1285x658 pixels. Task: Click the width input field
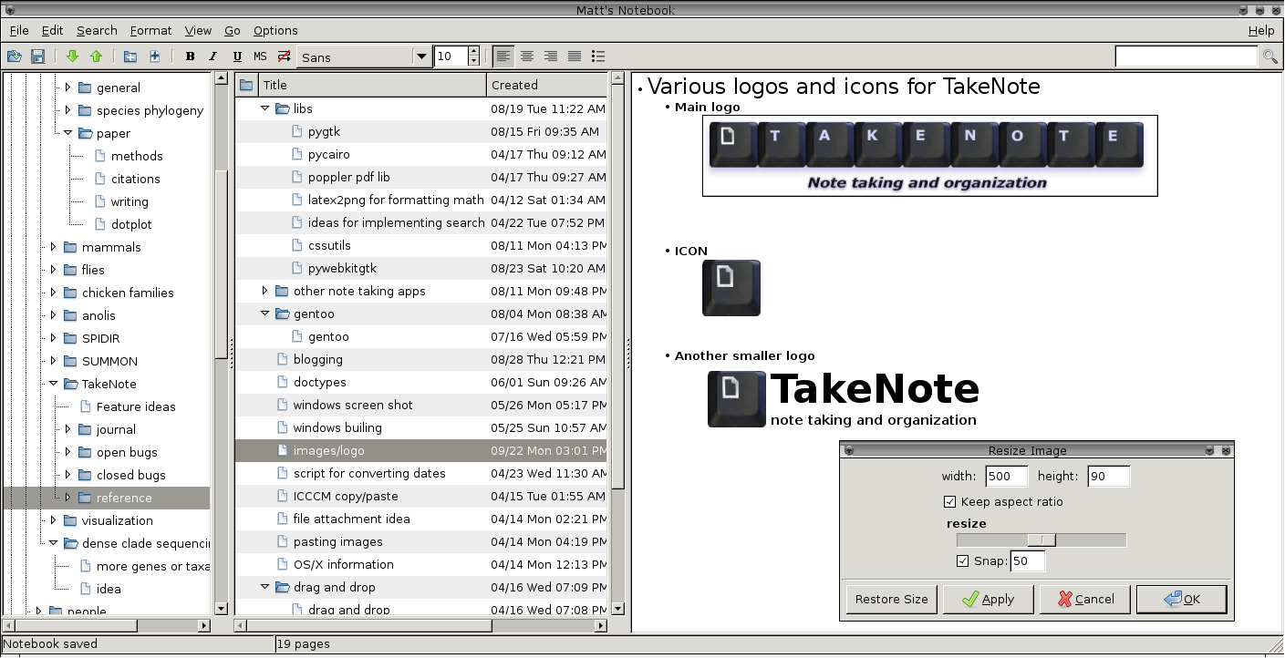[1007, 476]
